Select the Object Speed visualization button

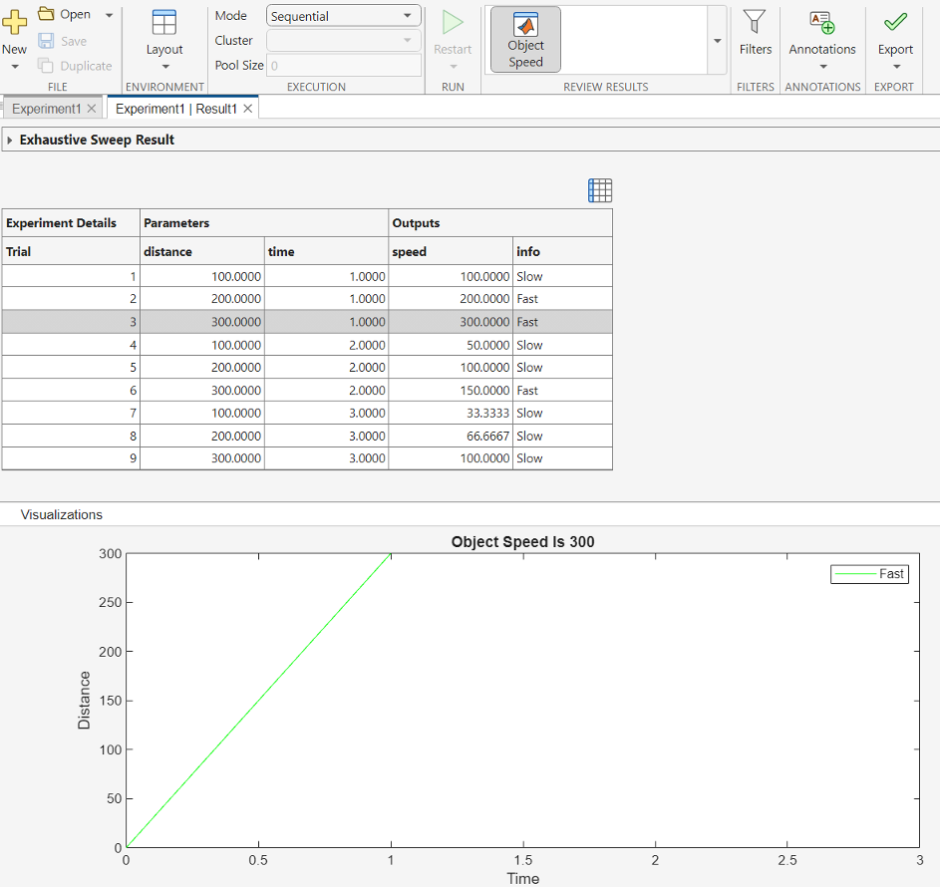coord(525,40)
